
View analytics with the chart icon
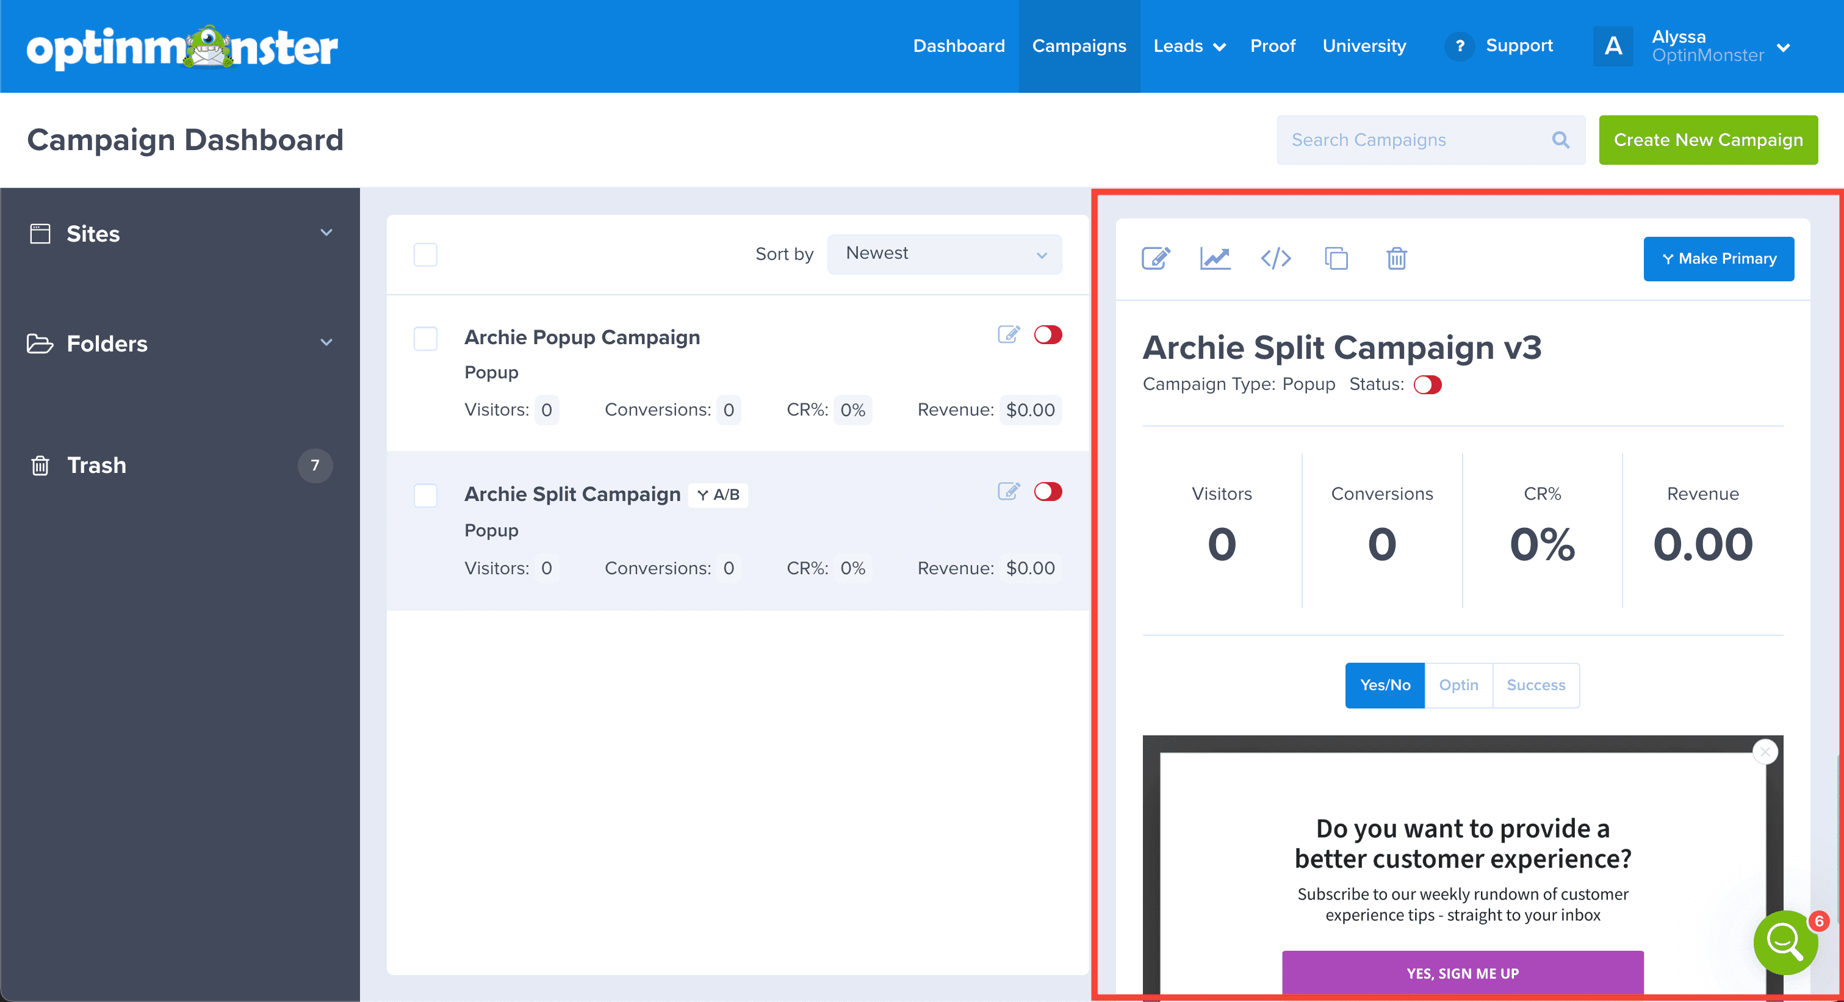[x=1215, y=258]
